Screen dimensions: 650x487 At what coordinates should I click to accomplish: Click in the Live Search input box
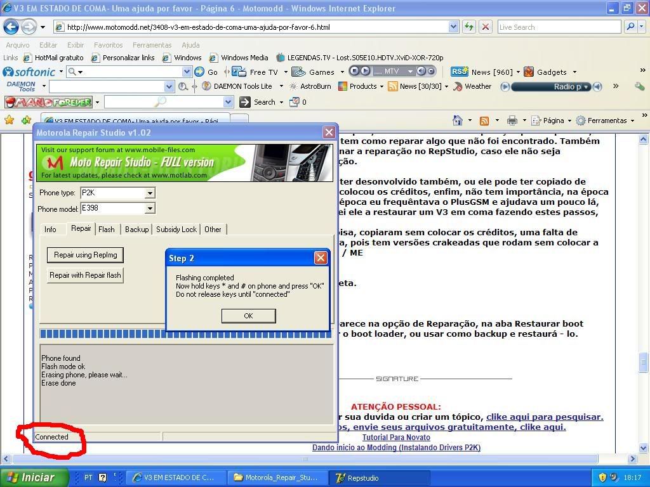(x=559, y=27)
